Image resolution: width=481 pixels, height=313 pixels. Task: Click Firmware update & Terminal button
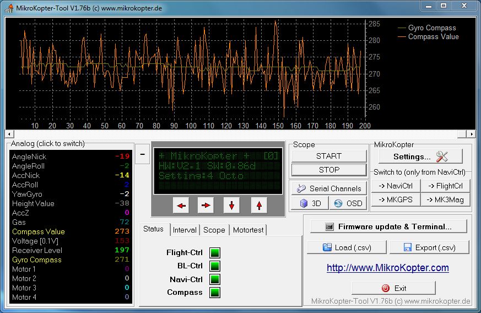[388, 226]
